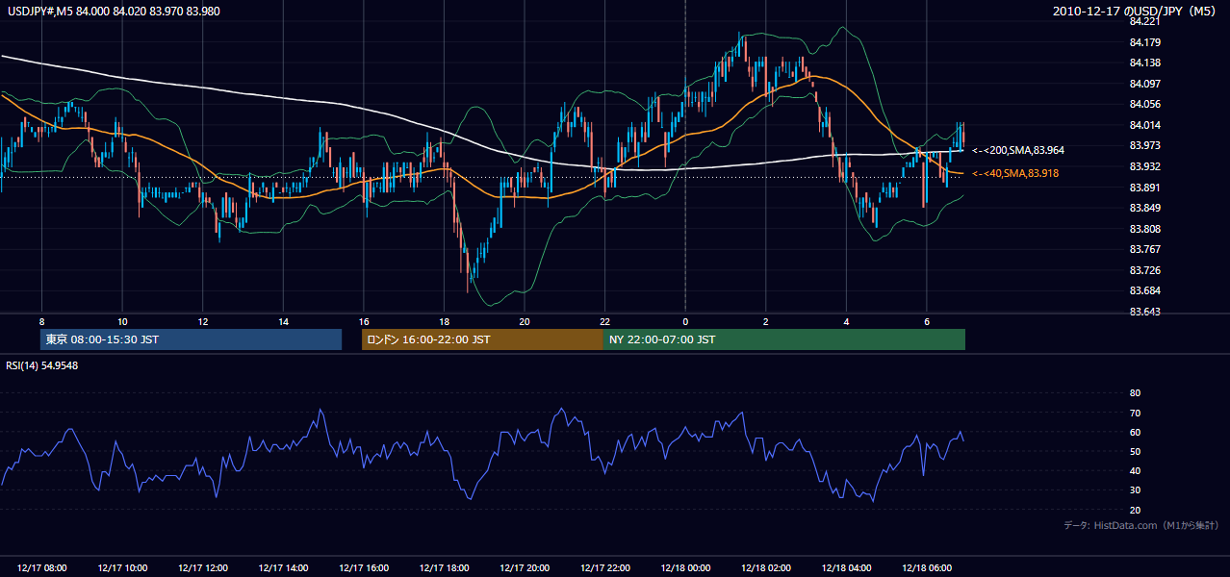Click price axis value 84.014
1230x577 pixels.
1144,125
